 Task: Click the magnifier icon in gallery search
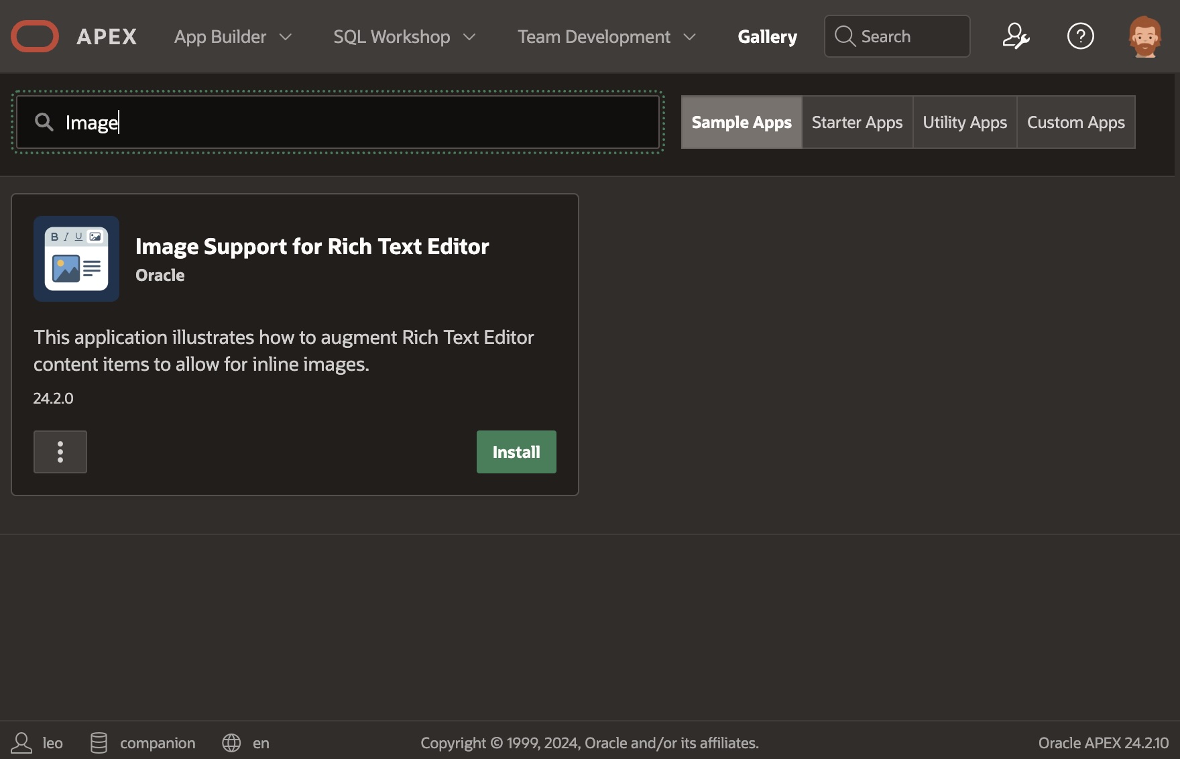[x=44, y=122]
